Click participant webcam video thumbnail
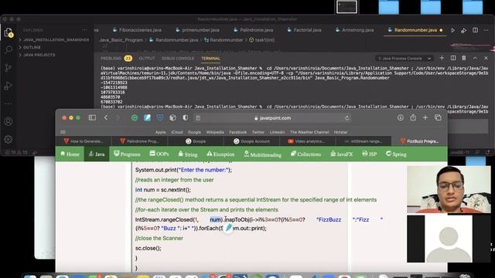495x278 pixels. [x=449, y=190]
